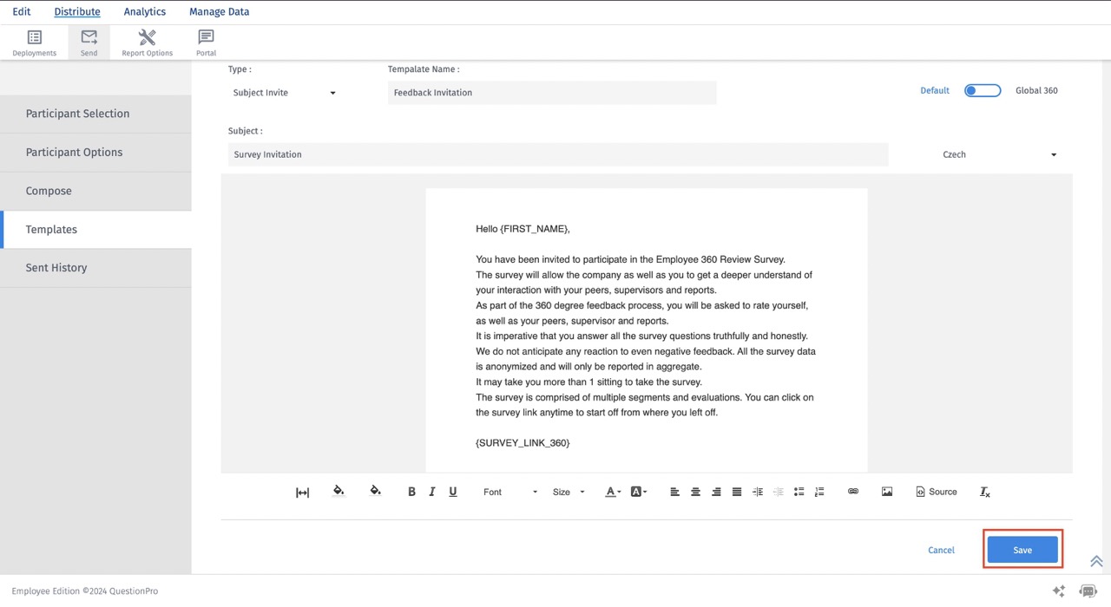The width and height of the screenshot is (1111, 607).
Task: Switch to Source code view
Action: 936,492
